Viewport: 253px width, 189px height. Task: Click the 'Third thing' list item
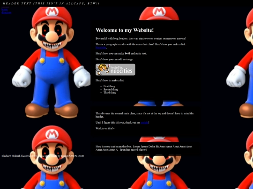pyautogui.click(x=110, y=93)
